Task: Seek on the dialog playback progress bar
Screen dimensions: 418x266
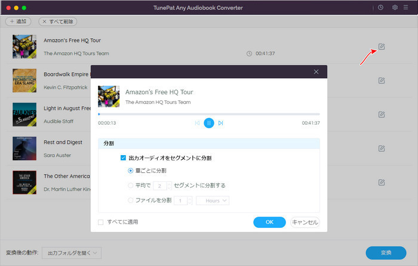Action: [x=209, y=115]
